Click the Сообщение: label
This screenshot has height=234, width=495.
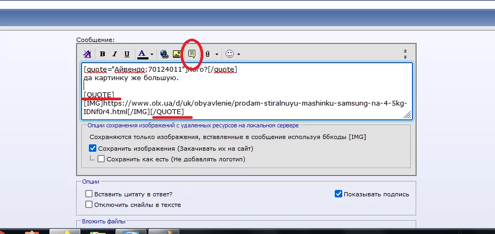point(95,40)
